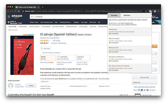The height and width of the screenshot is (104, 167).
Task: Click the Give as a Gift button
Action: [144, 77]
